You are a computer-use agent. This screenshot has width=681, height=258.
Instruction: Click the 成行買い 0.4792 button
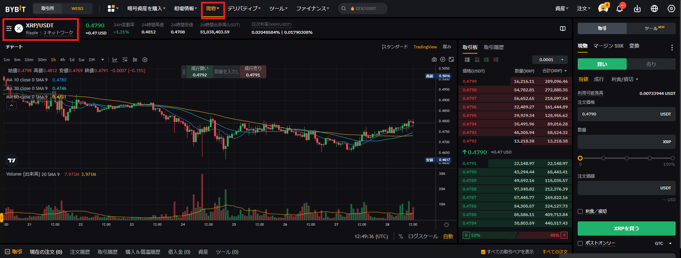tap(200, 72)
